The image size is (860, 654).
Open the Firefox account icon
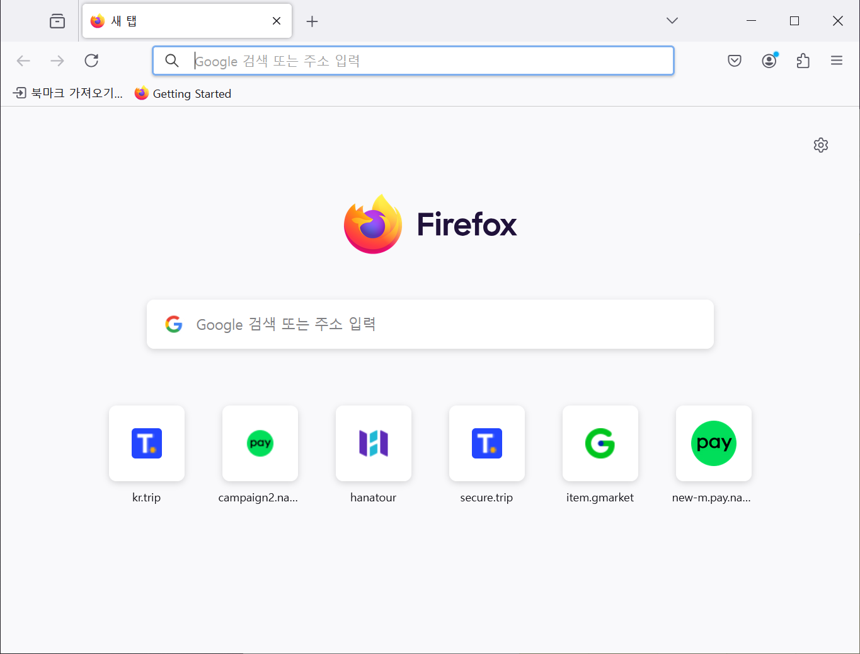point(769,61)
